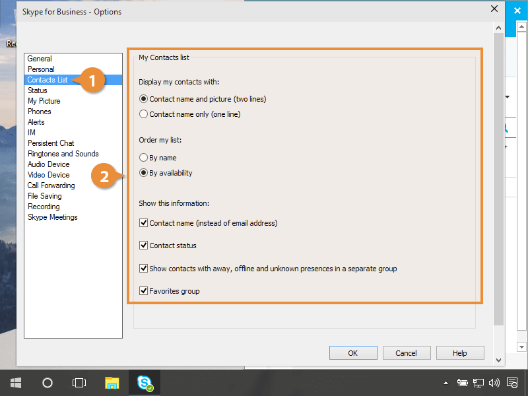This screenshot has width=528, height=396.
Task: Click the scroll down arrow in the dialog
Action: [498, 360]
